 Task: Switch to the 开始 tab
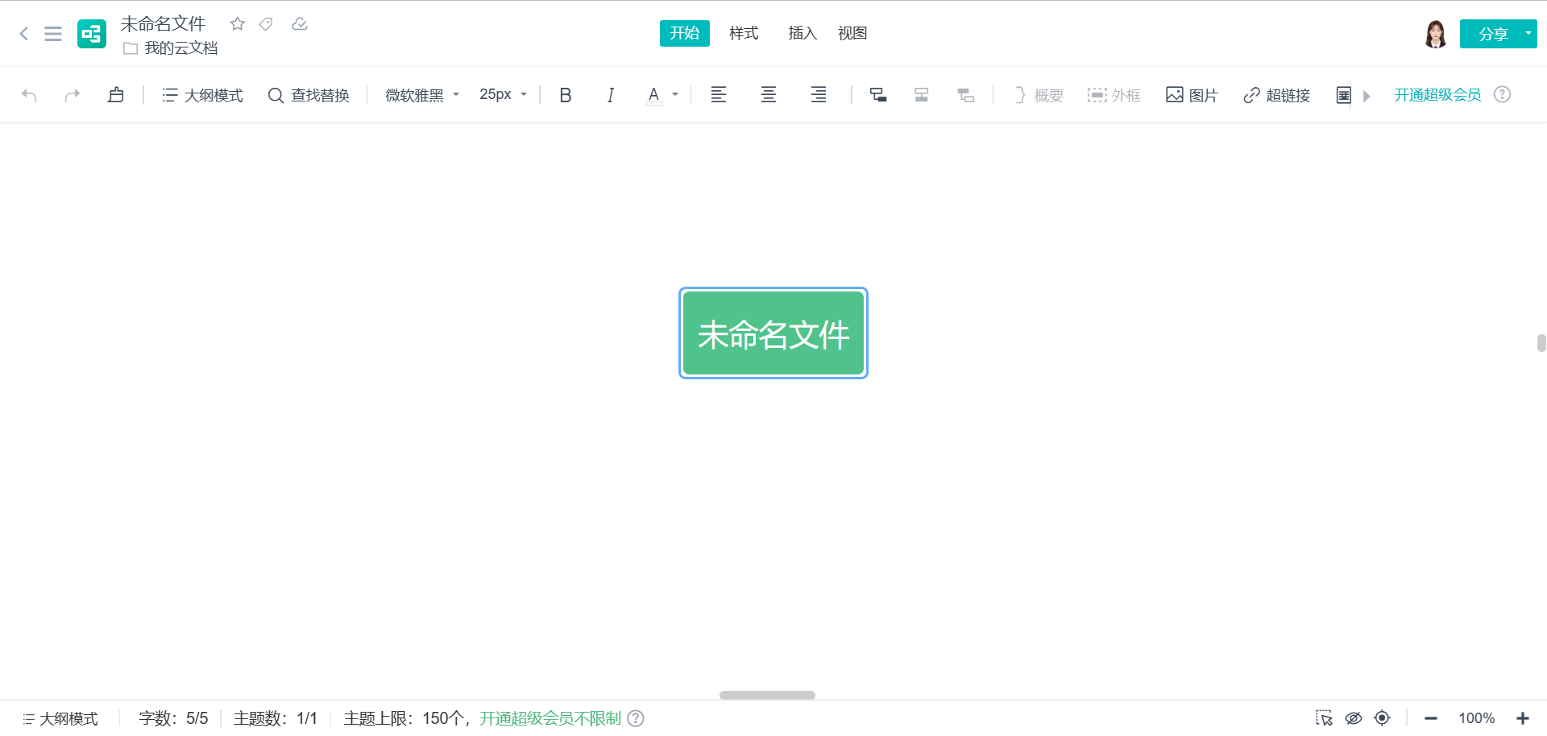tap(685, 33)
